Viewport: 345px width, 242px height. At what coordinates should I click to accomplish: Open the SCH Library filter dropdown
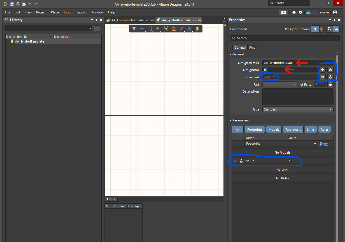(x=90, y=28)
